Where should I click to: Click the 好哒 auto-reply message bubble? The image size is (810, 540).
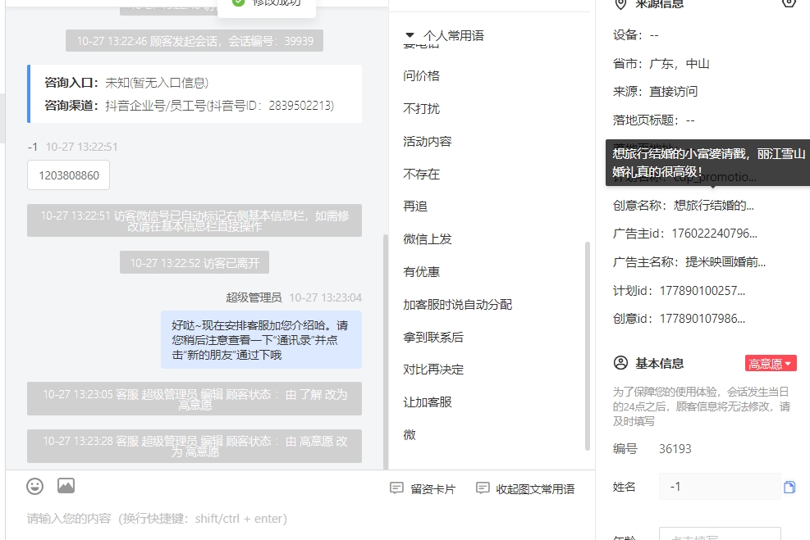(262, 340)
